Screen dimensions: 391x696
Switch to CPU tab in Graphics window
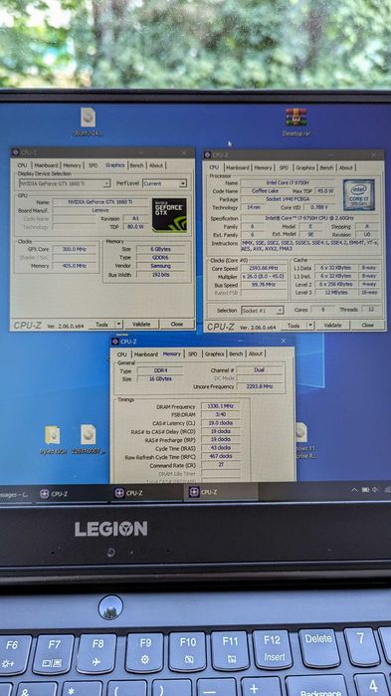coord(22,165)
